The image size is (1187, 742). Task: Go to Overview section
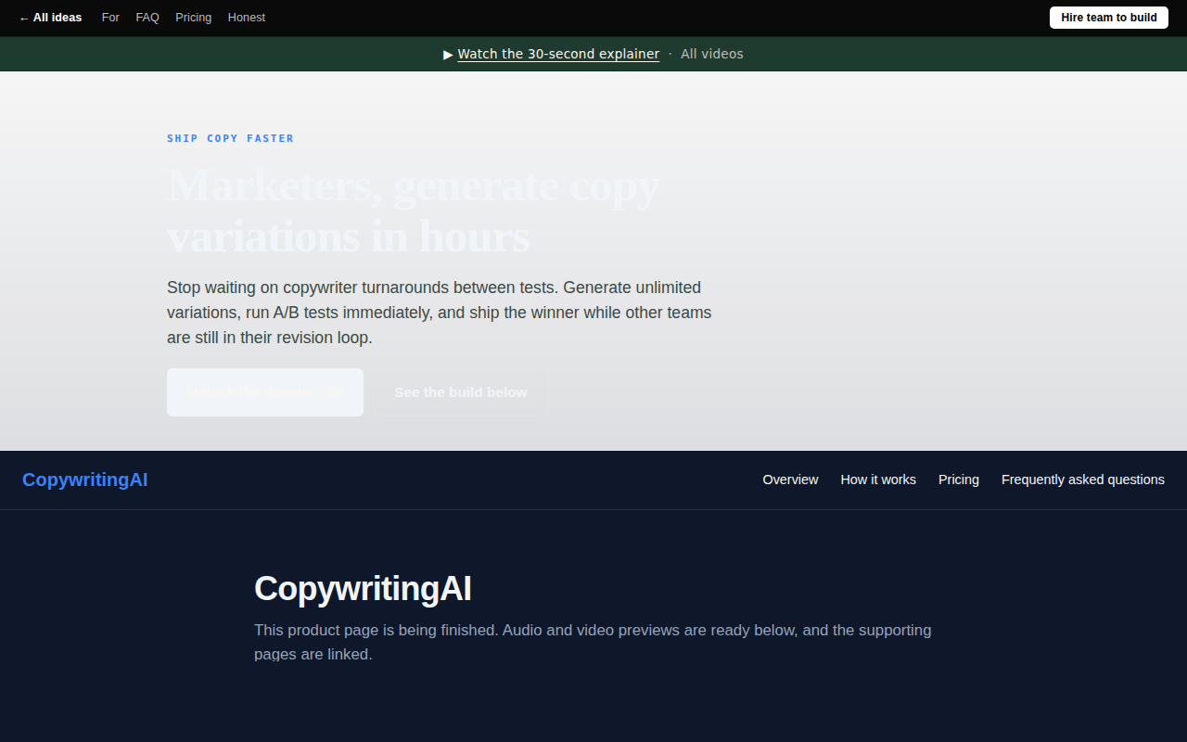click(x=790, y=480)
